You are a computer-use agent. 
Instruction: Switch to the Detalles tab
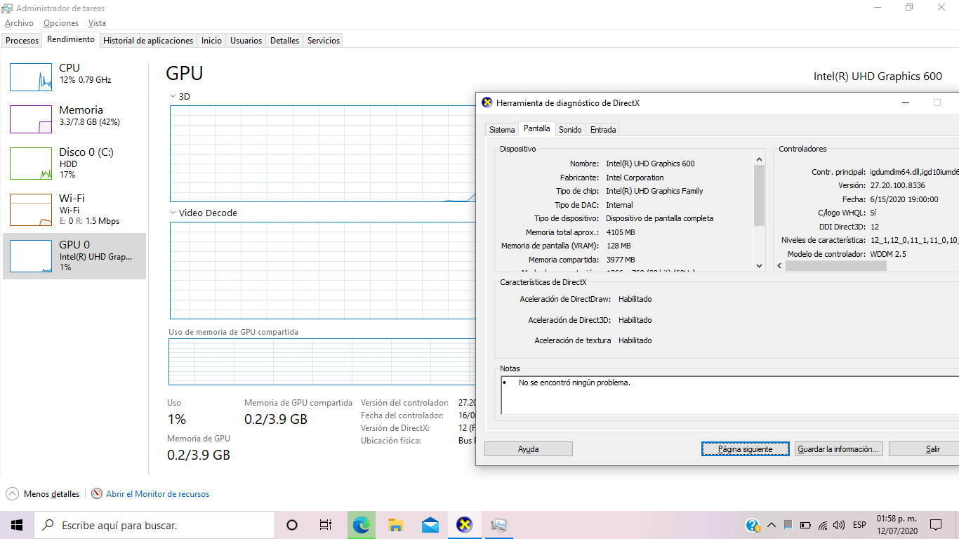pos(285,41)
